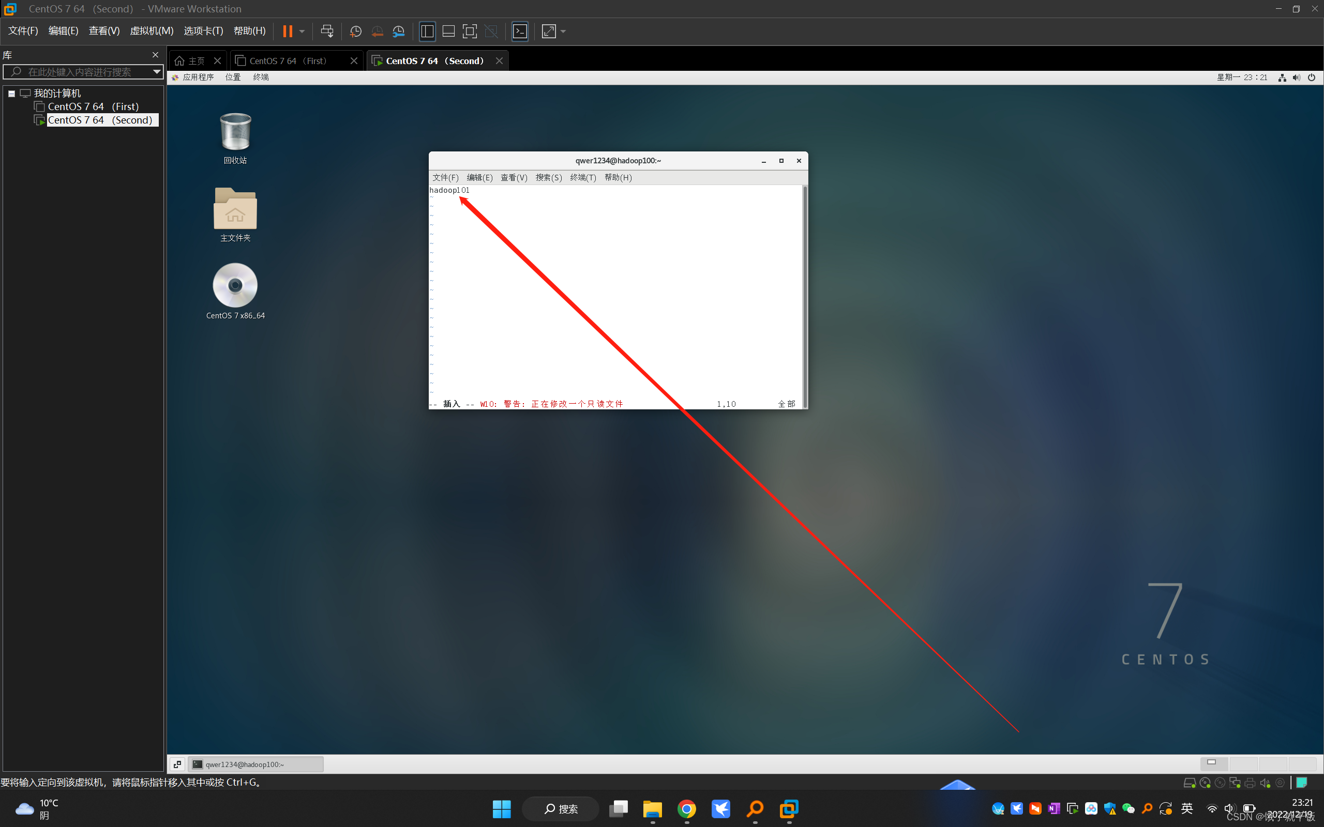
Task: Click the teal message log note icon
Action: [1302, 783]
